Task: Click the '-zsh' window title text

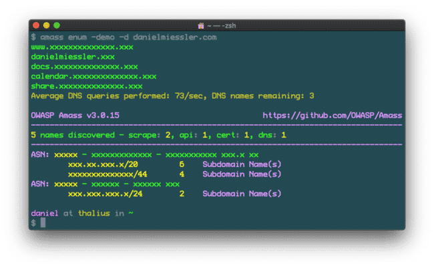Action: pos(228,26)
